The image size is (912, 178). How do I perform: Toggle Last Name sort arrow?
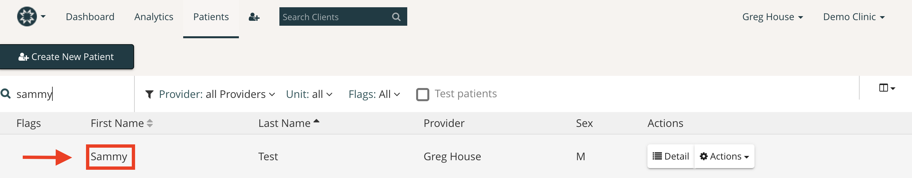317,121
